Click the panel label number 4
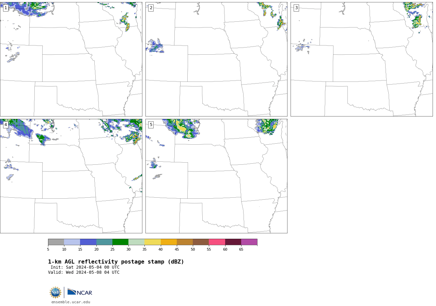 click(5, 125)
